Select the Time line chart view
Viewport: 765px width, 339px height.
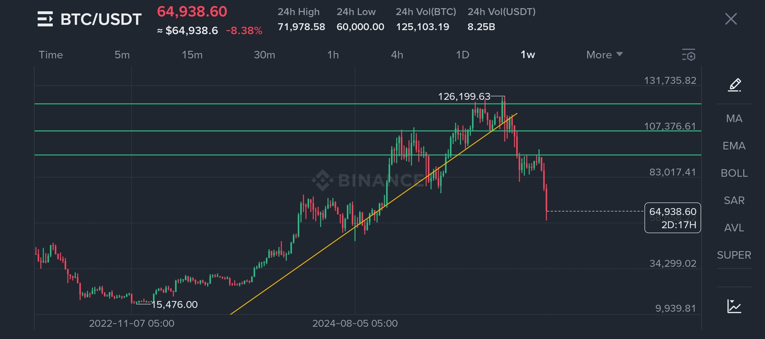(51, 55)
